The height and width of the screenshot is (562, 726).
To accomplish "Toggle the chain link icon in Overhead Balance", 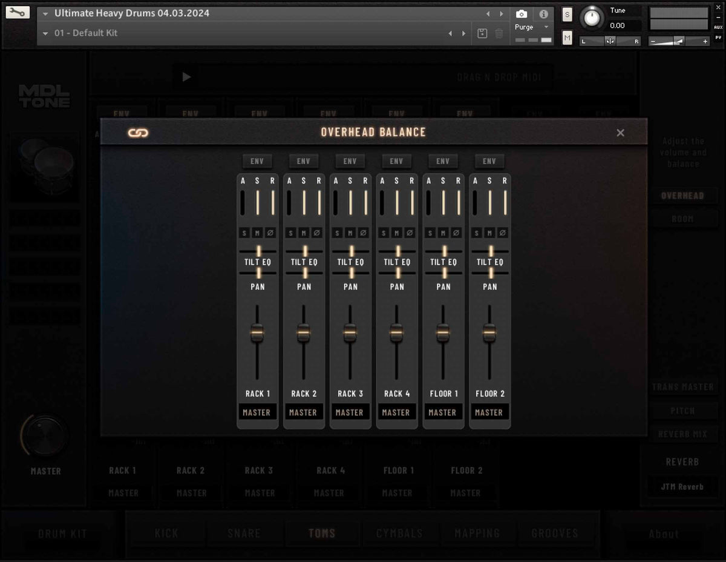I will coord(139,133).
